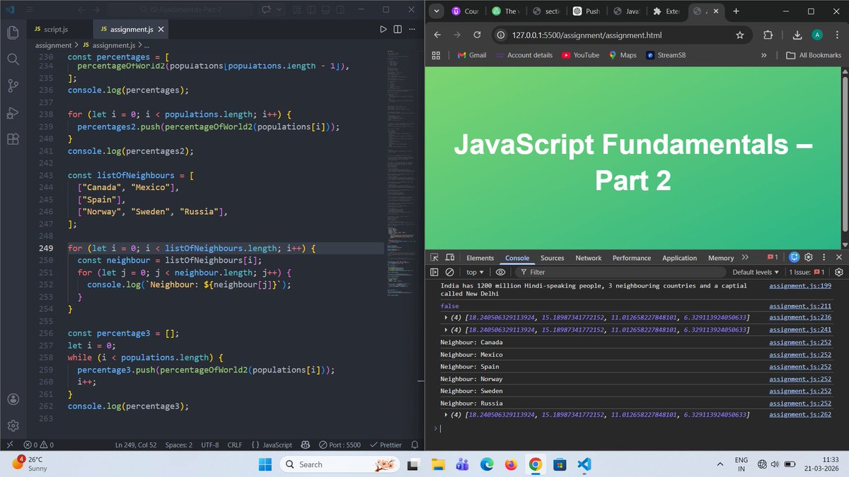Expand hidden bookmarks with the double chevron
The width and height of the screenshot is (849, 477).
[x=764, y=55]
